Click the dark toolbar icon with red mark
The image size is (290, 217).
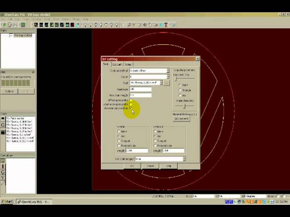pyautogui.click(x=72, y=25)
